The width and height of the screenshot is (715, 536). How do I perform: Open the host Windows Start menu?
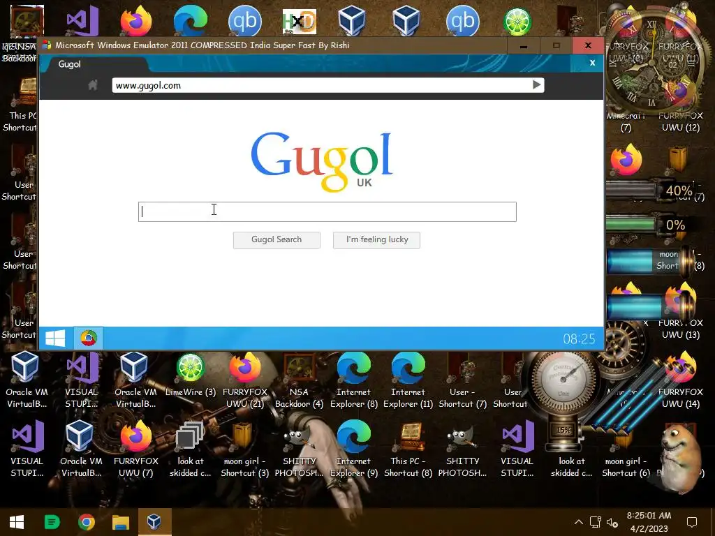pyautogui.click(x=17, y=522)
